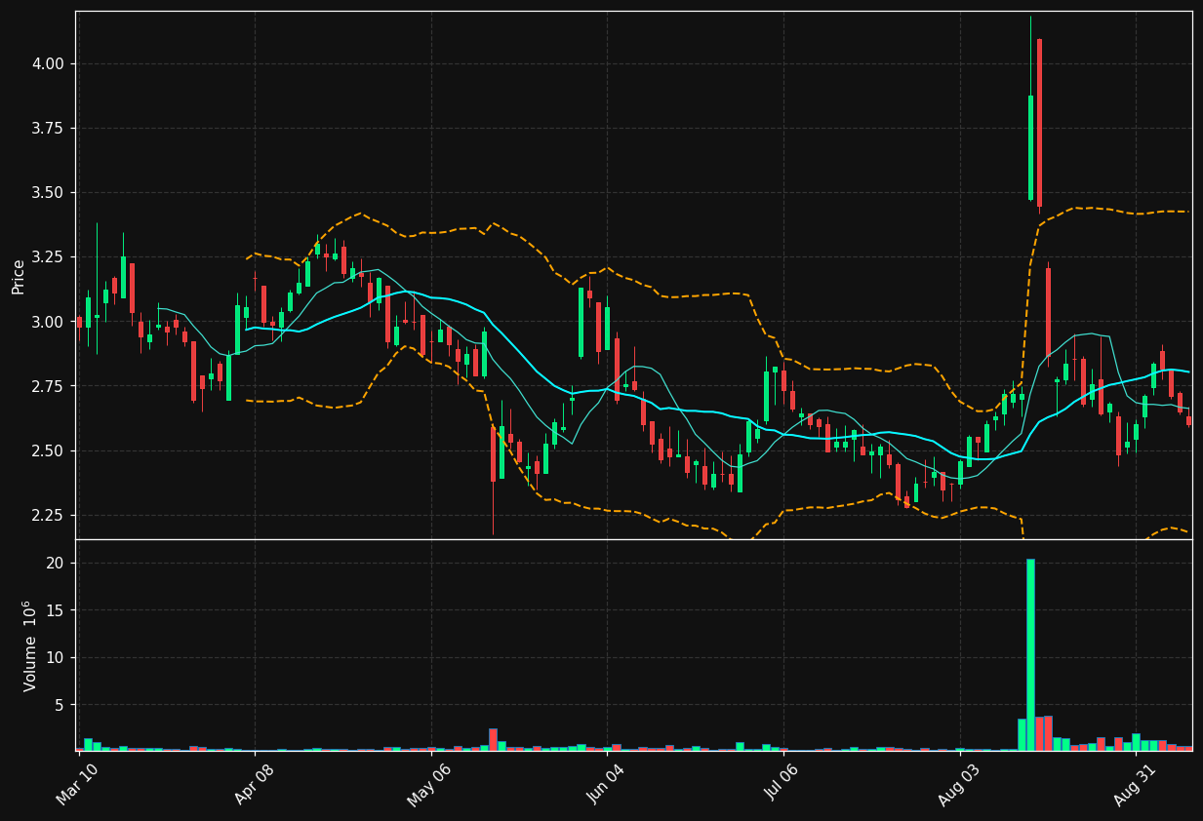Viewport: 1203px width, 821px height.
Task: Click the tall green candlestick near 3.87
Action: [1030, 147]
